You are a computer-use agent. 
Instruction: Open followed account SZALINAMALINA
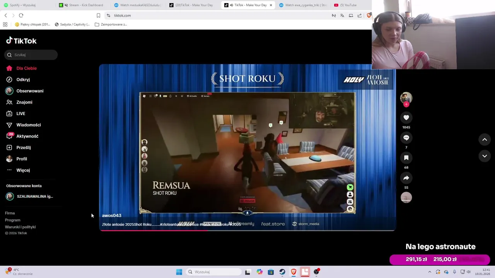pos(30,197)
